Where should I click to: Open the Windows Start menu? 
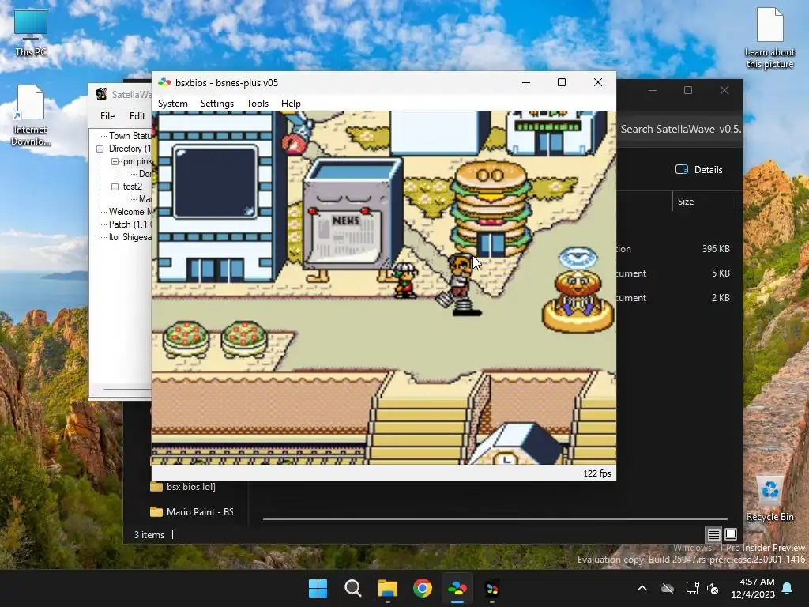click(318, 588)
